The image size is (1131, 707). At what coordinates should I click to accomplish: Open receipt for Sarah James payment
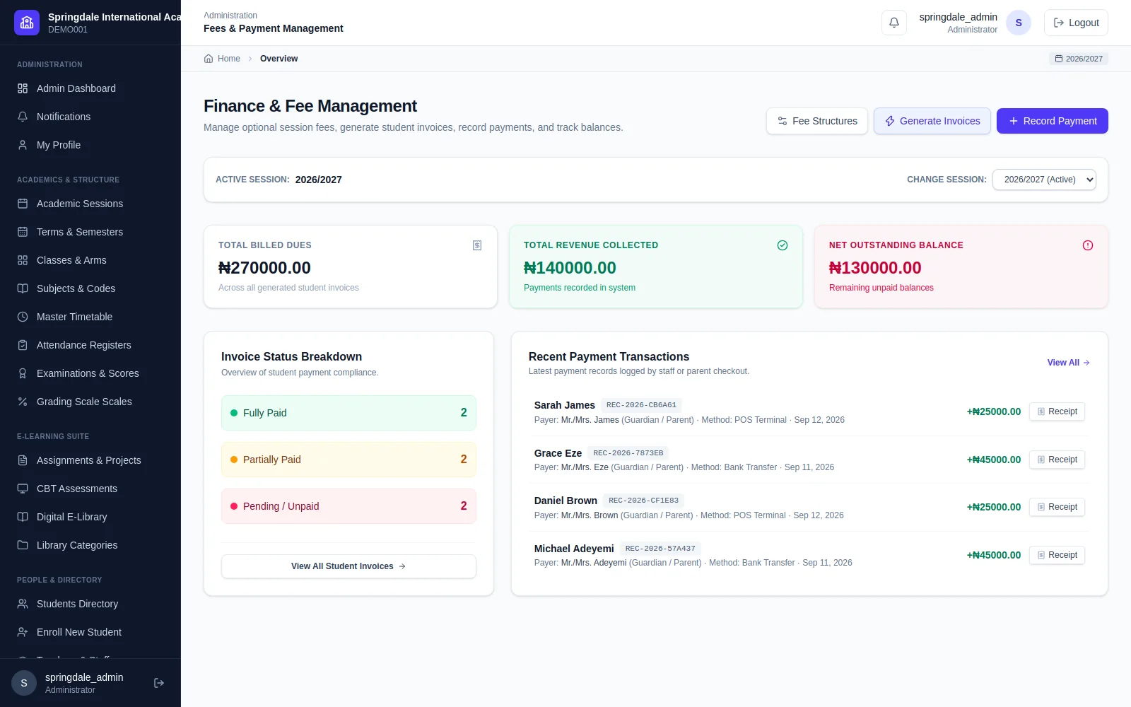tap(1057, 411)
